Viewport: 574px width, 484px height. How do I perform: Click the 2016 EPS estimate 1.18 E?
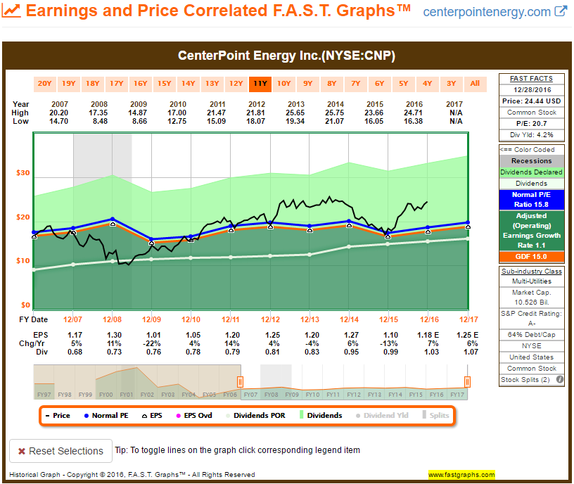click(x=428, y=335)
